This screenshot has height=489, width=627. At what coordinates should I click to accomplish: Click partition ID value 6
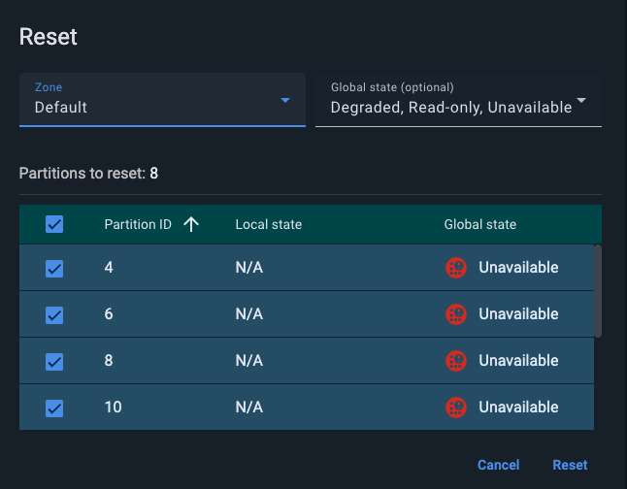109,314
